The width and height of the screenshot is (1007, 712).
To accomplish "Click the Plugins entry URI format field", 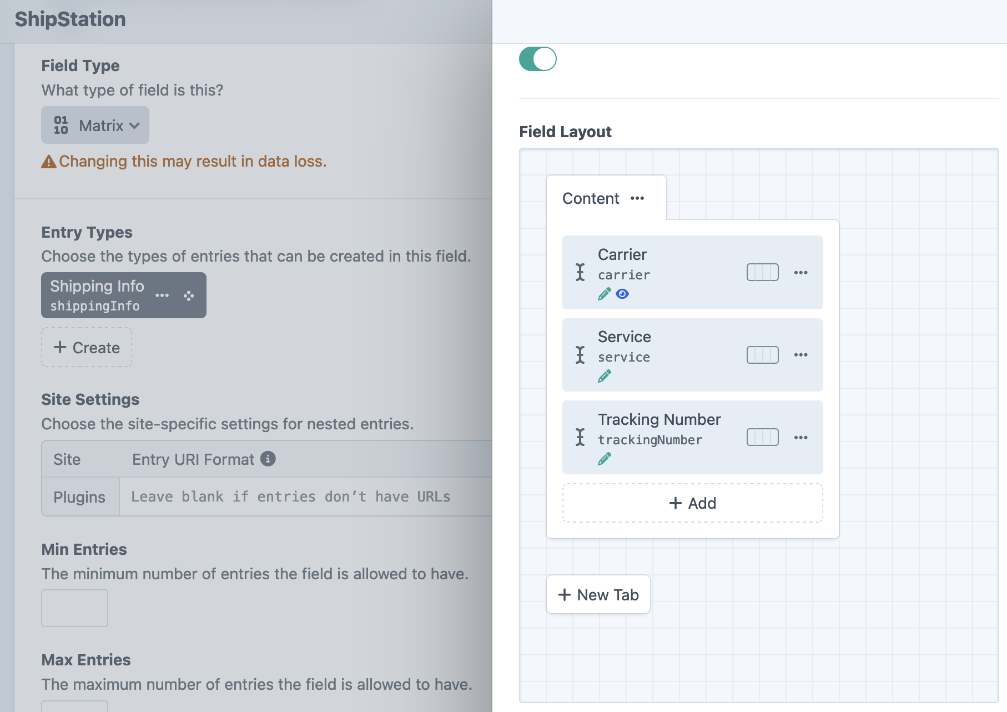I will (306, 497).
